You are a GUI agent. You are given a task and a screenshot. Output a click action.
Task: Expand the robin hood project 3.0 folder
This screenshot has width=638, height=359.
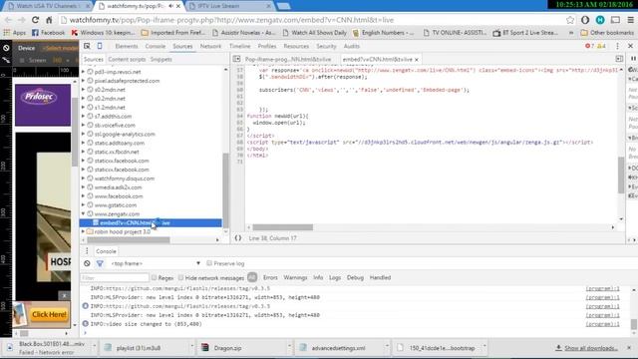click(84, 231)
